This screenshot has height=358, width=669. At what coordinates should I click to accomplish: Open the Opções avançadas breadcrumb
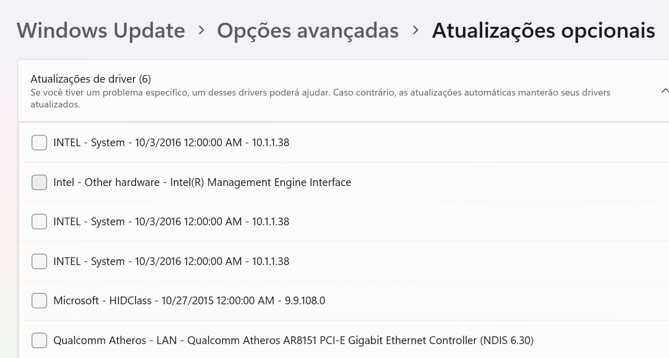point(308,30)
